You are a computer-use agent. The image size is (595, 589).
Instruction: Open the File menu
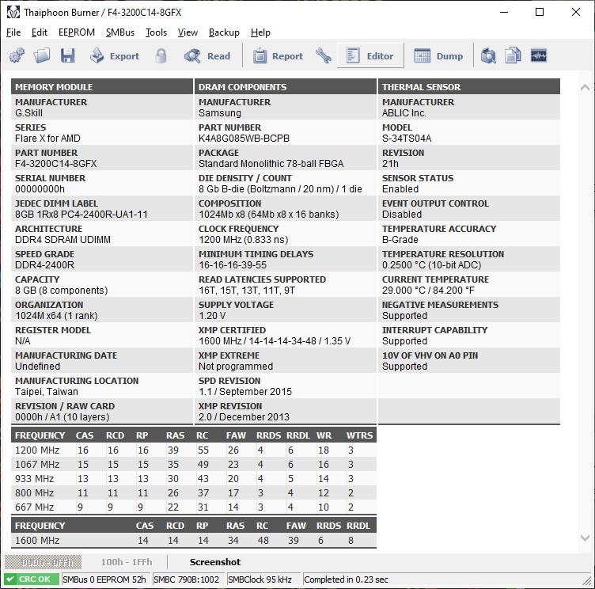tap(13, 32)
